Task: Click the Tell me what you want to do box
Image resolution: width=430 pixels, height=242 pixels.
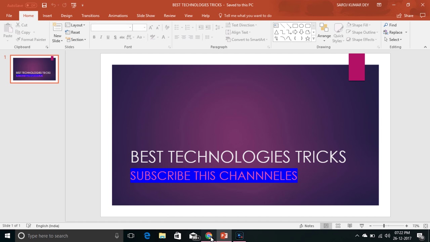Action: click(245, 15)
